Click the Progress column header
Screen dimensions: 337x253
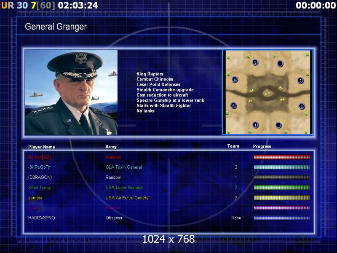click(x=262, y=146)
